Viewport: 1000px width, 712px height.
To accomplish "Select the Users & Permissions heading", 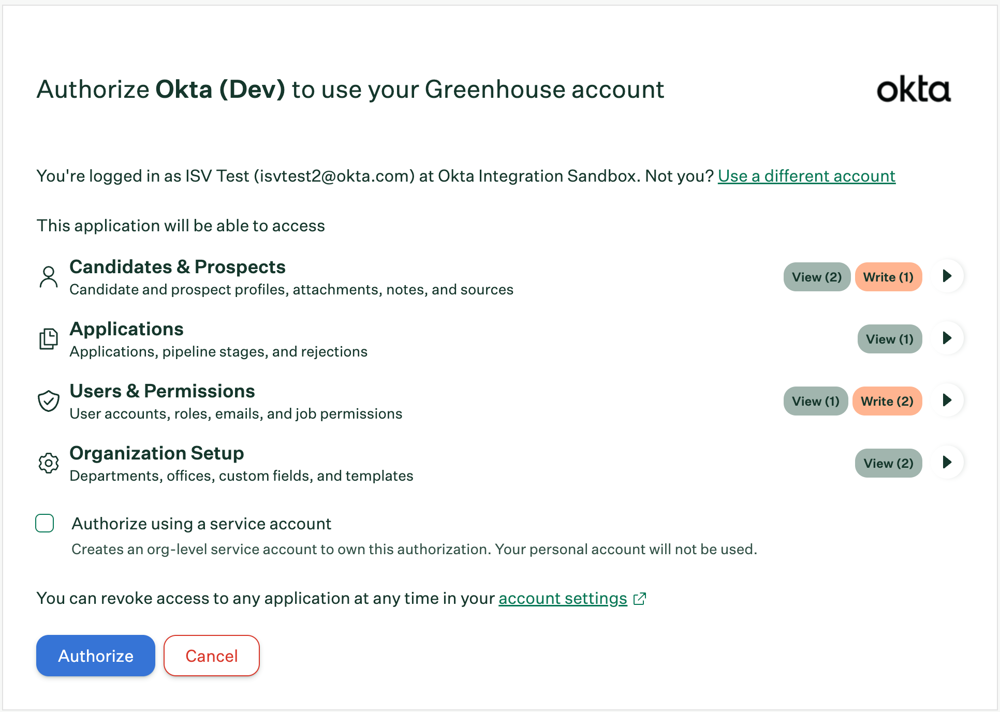I will (163, 391).
